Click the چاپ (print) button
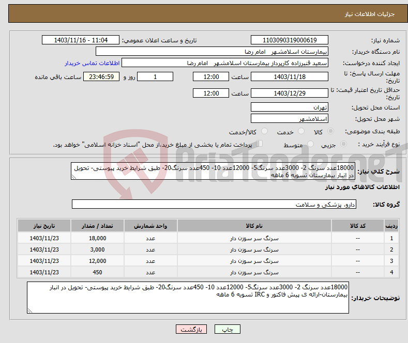 tap(227, 329)
